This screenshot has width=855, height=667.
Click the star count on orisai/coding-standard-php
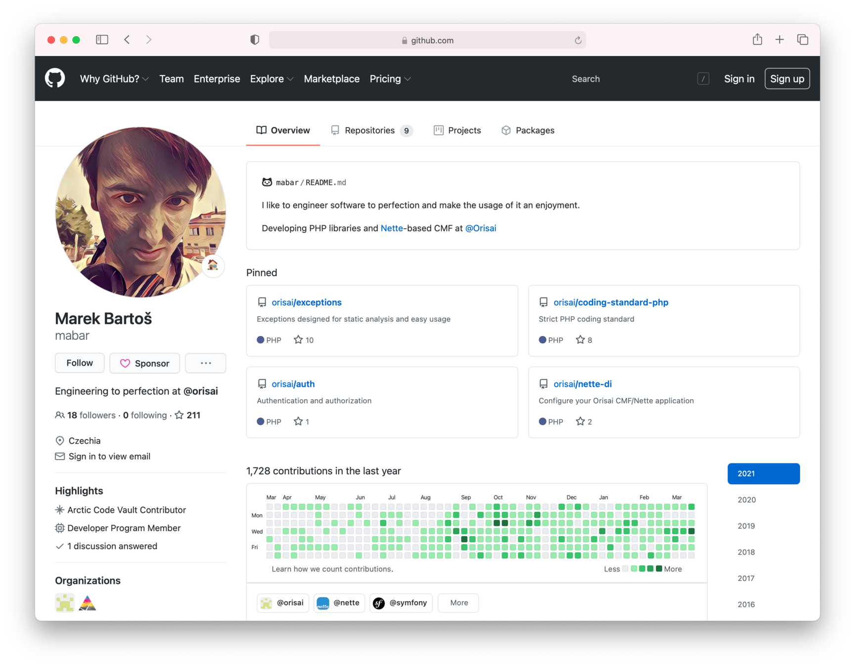point(584,340)
